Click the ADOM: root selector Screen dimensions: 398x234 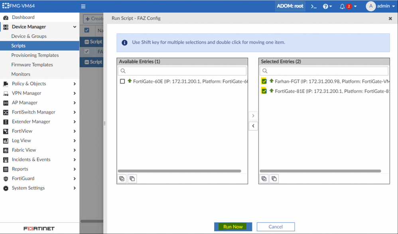coord(290,6)
